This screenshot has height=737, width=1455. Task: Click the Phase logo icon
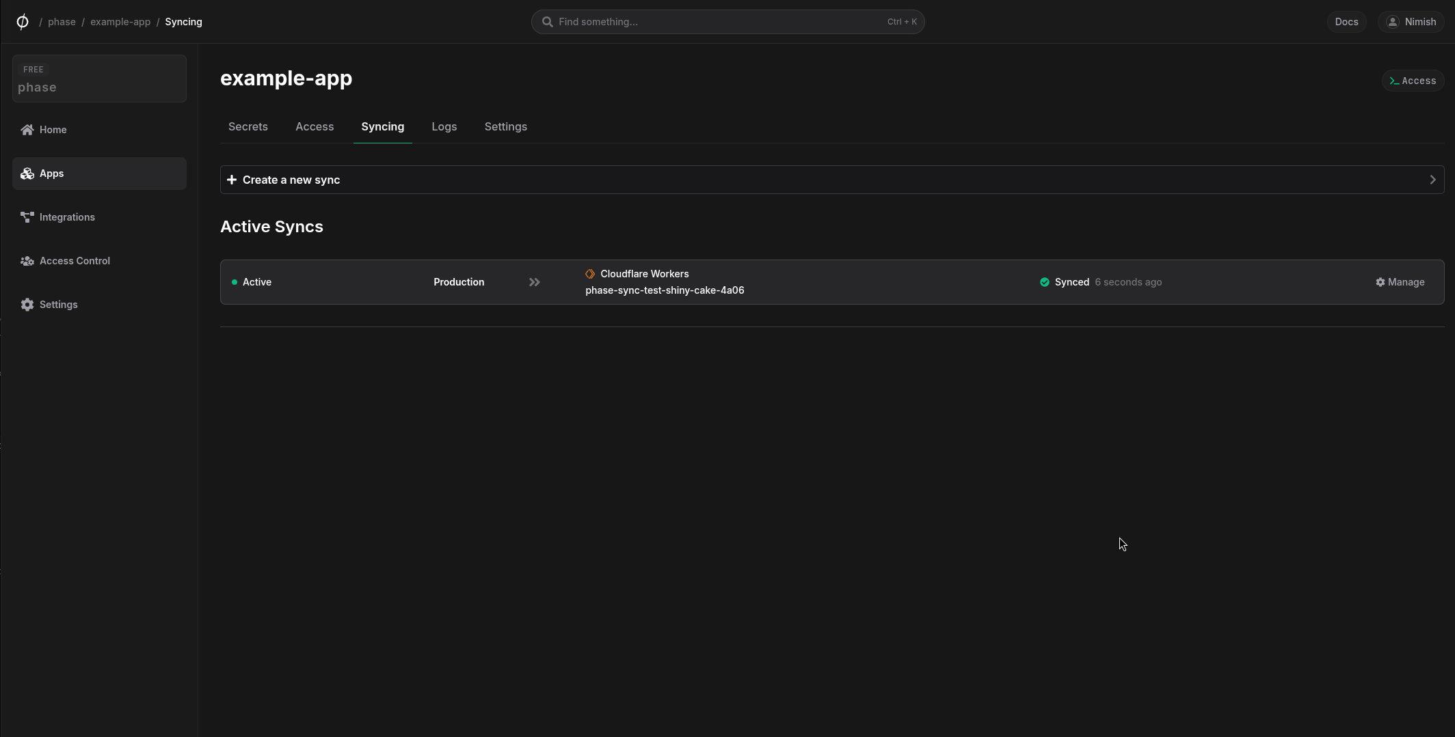coord(22,22)
